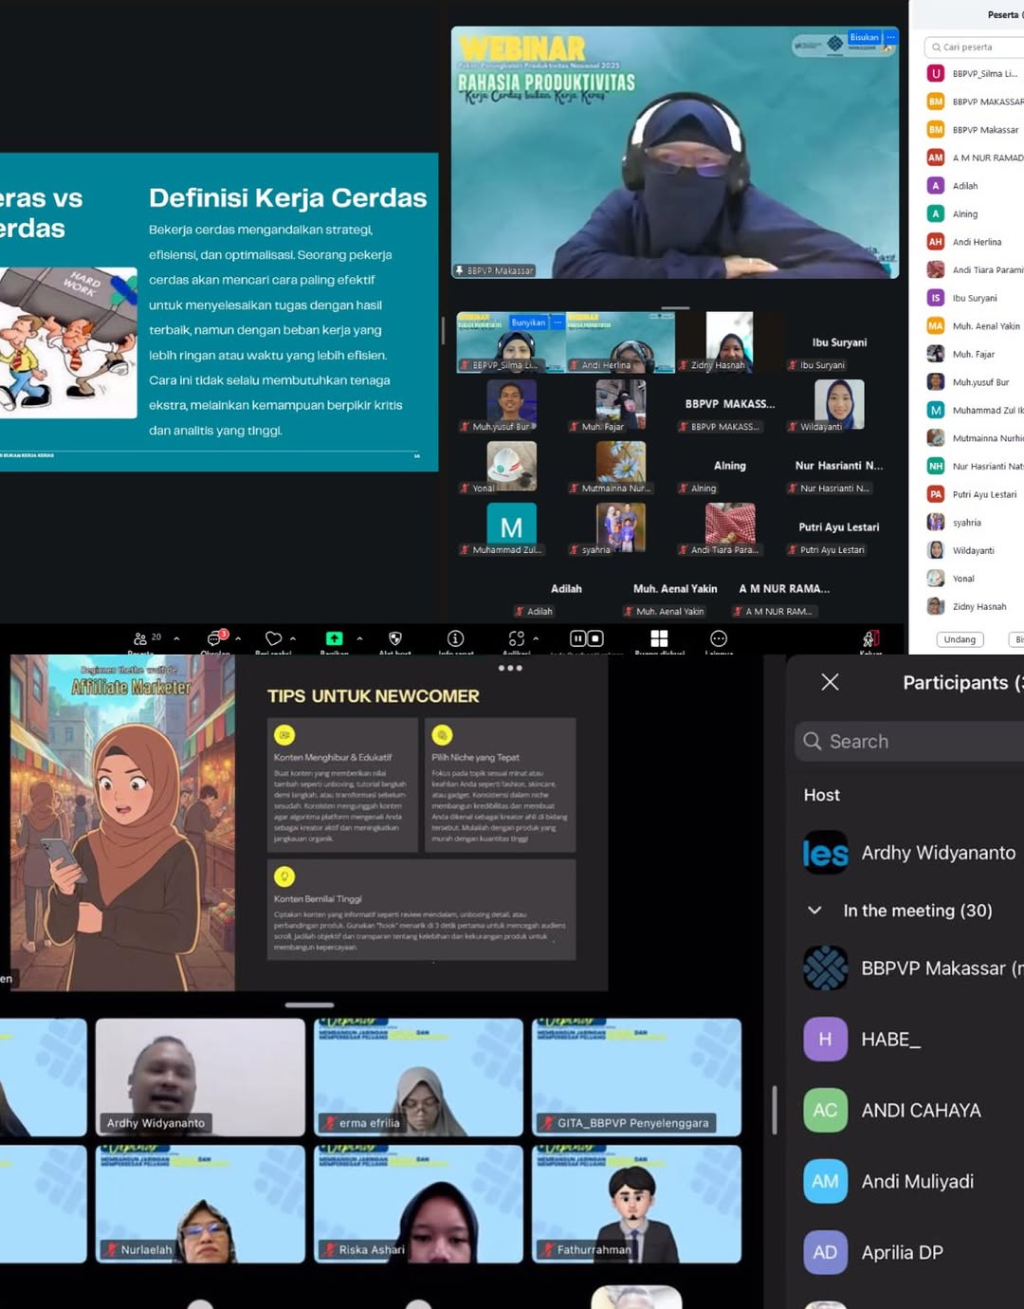Click the Undang (Invite) button

click(x=960, y=639)
